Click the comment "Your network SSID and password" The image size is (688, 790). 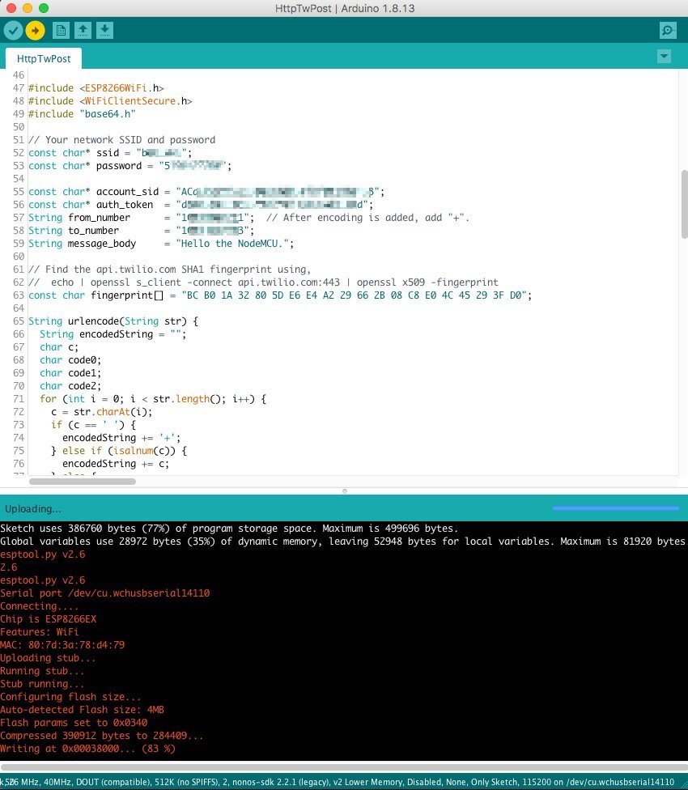121,139
